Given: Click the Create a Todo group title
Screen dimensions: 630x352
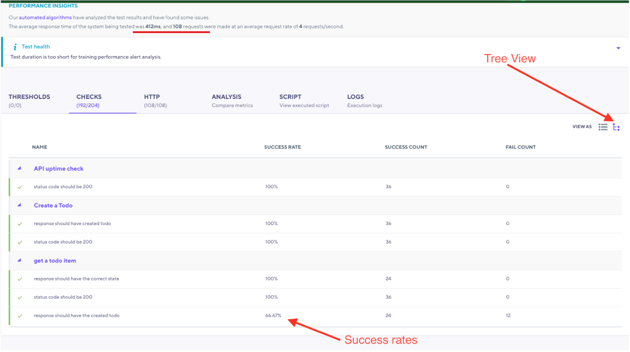Looking at the screenshot, I should [53, 205].
